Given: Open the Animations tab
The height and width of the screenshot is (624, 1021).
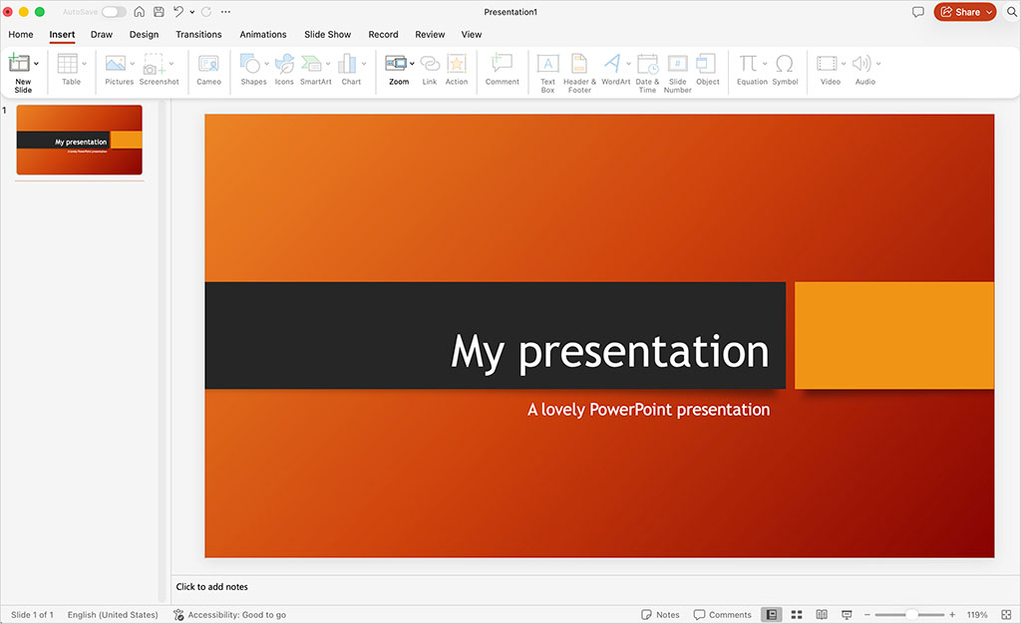Looking at the screenshot, I should click(263, 35).
